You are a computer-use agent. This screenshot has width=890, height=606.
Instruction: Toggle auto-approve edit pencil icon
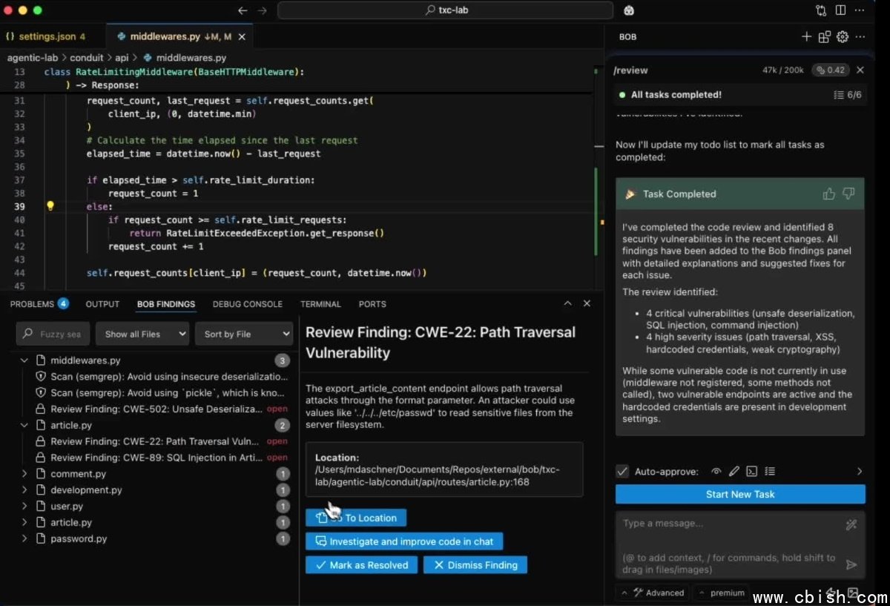[734, 471]
